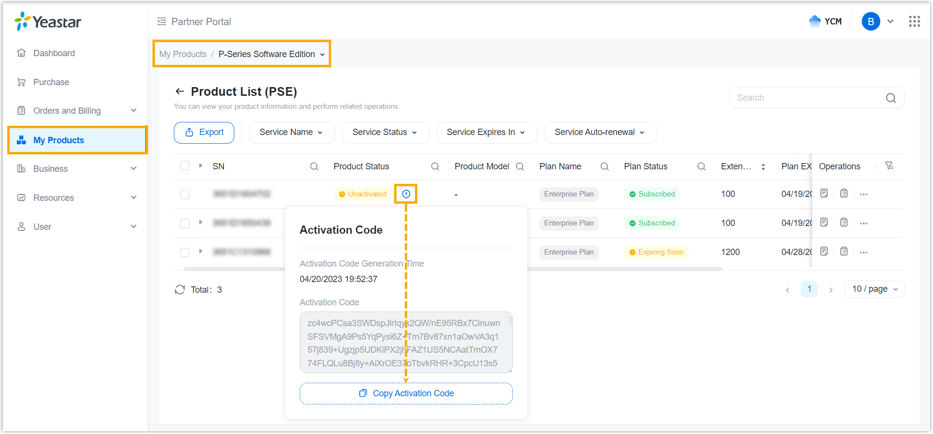The width and height of the screenshot is (933, 434).
Task: Click the refresh icon next to Total
Action: pyautogui.click(x=180, y=289)
